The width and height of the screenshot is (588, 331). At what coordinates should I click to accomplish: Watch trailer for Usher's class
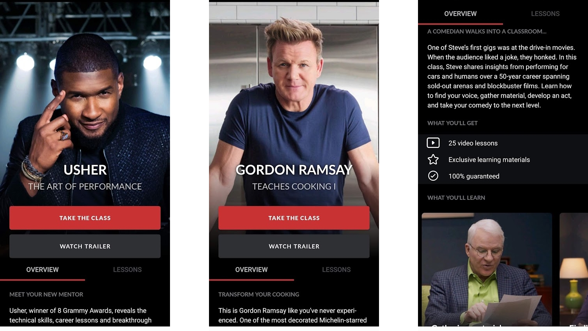pos(85,246)
